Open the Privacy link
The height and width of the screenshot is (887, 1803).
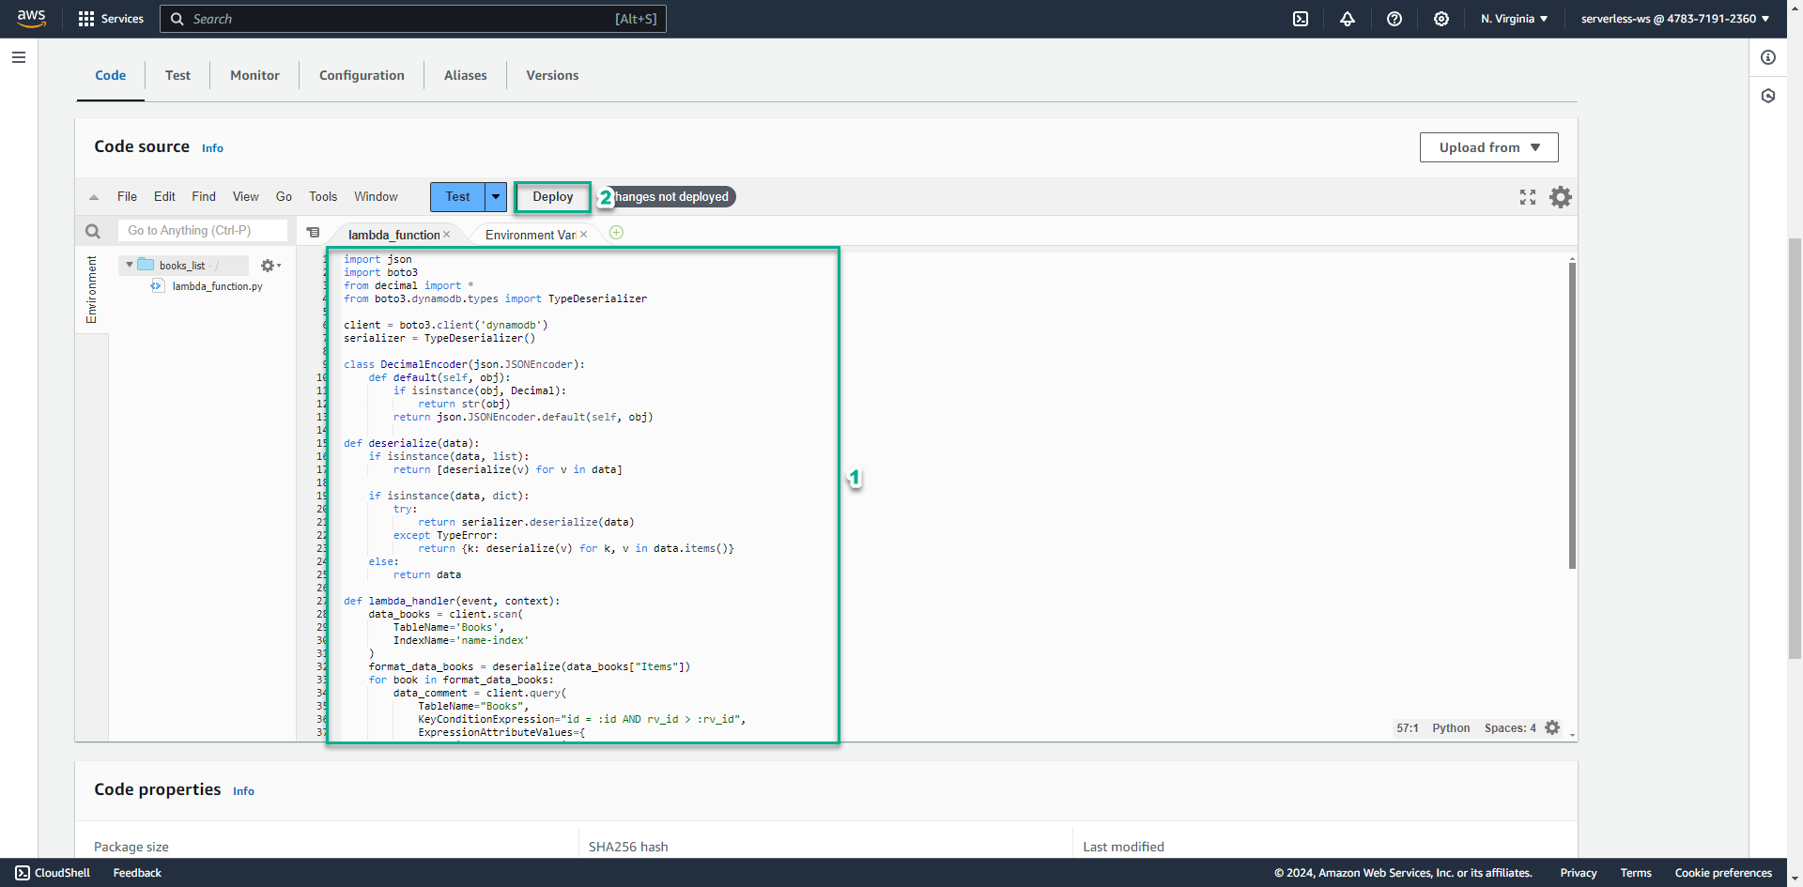[1579, 873]
